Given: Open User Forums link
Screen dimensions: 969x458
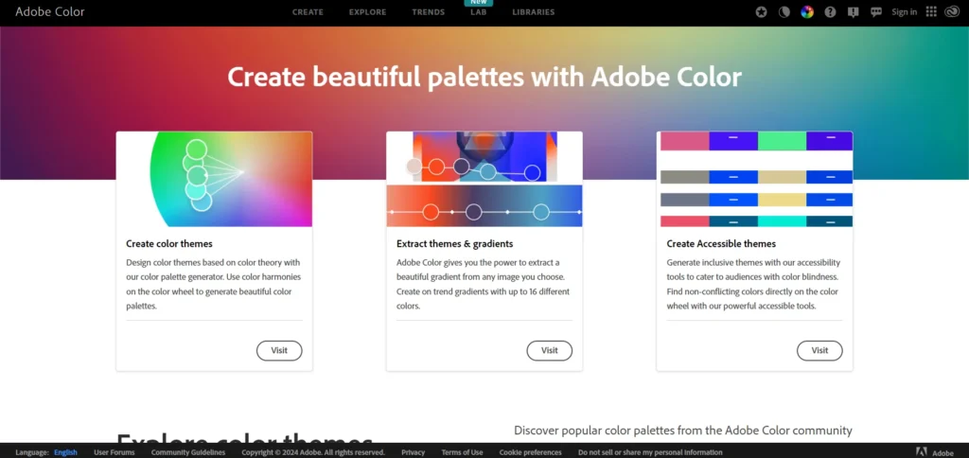Looking at the screenshot, I should point(115,452).
